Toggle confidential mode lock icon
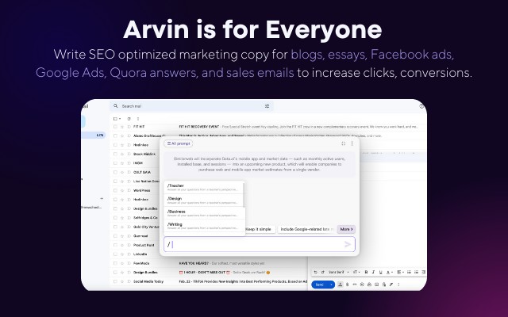This screenshot has width=508, height=317. (384, 285)
